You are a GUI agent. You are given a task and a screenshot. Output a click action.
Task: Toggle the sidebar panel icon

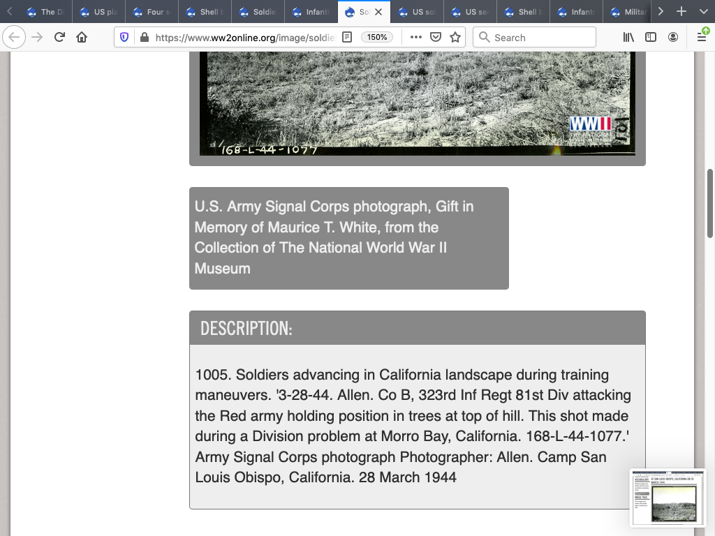point(651,38)
